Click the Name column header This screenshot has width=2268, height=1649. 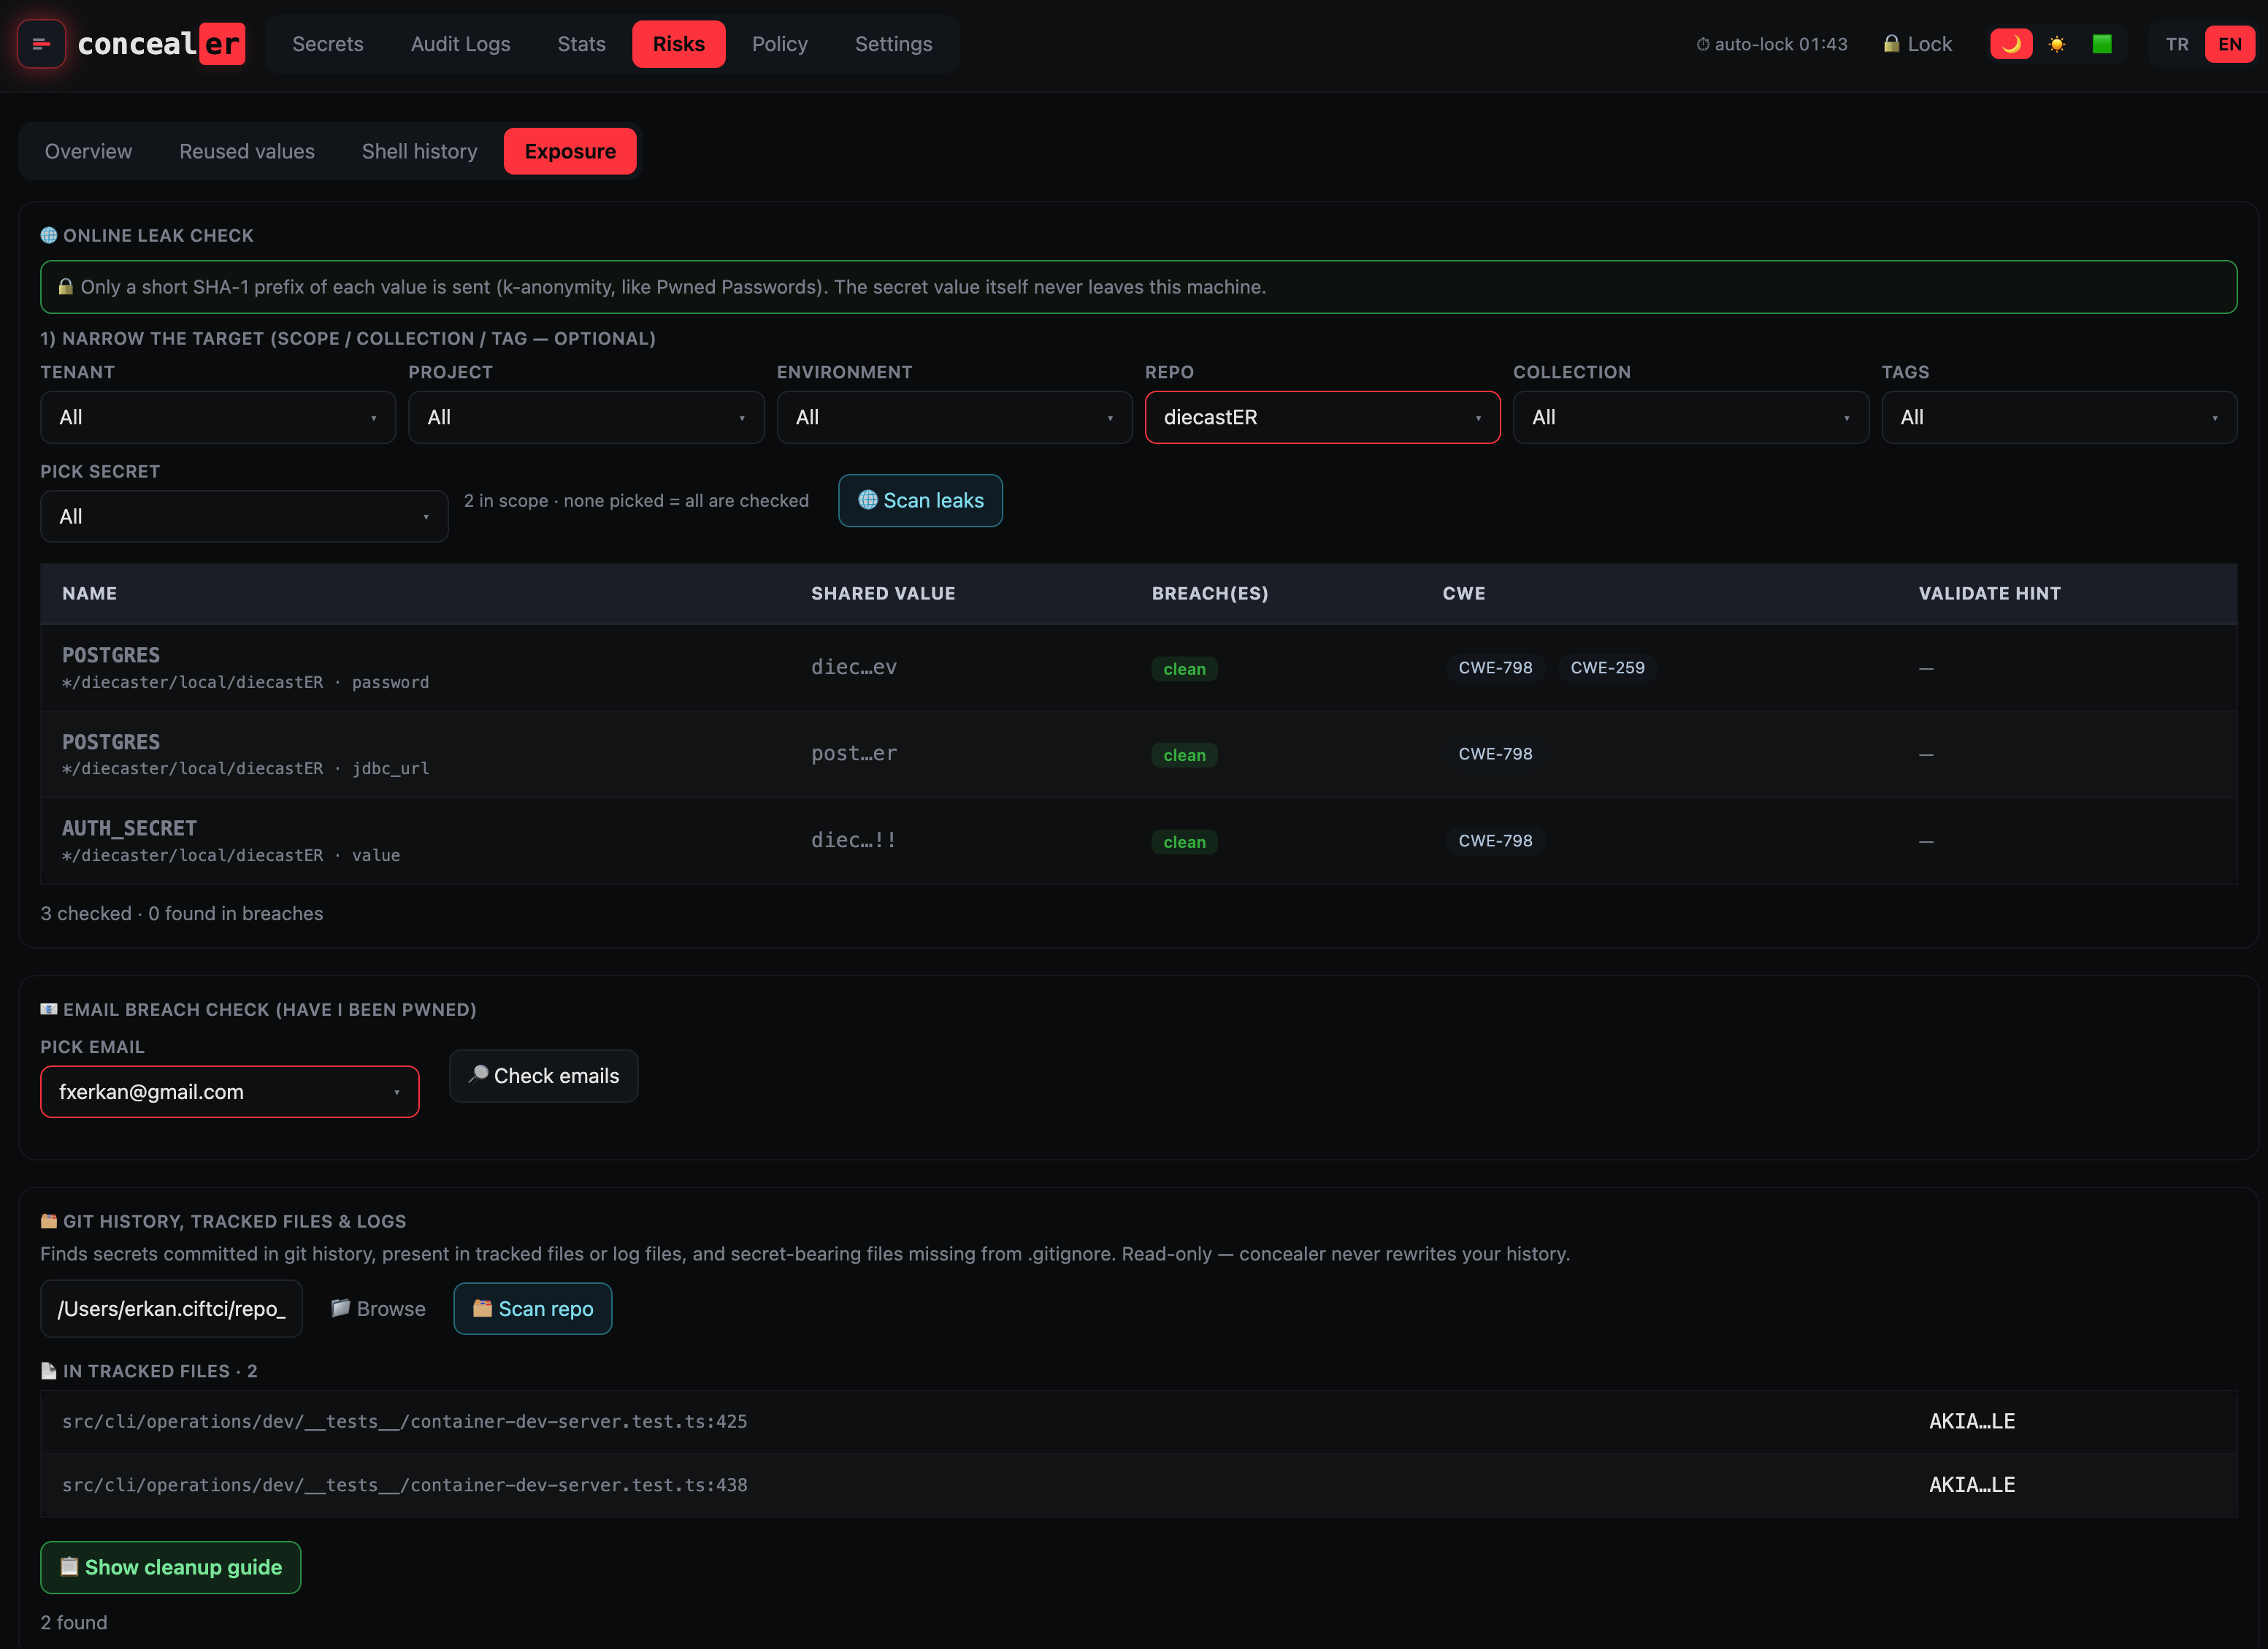(89, 593)
